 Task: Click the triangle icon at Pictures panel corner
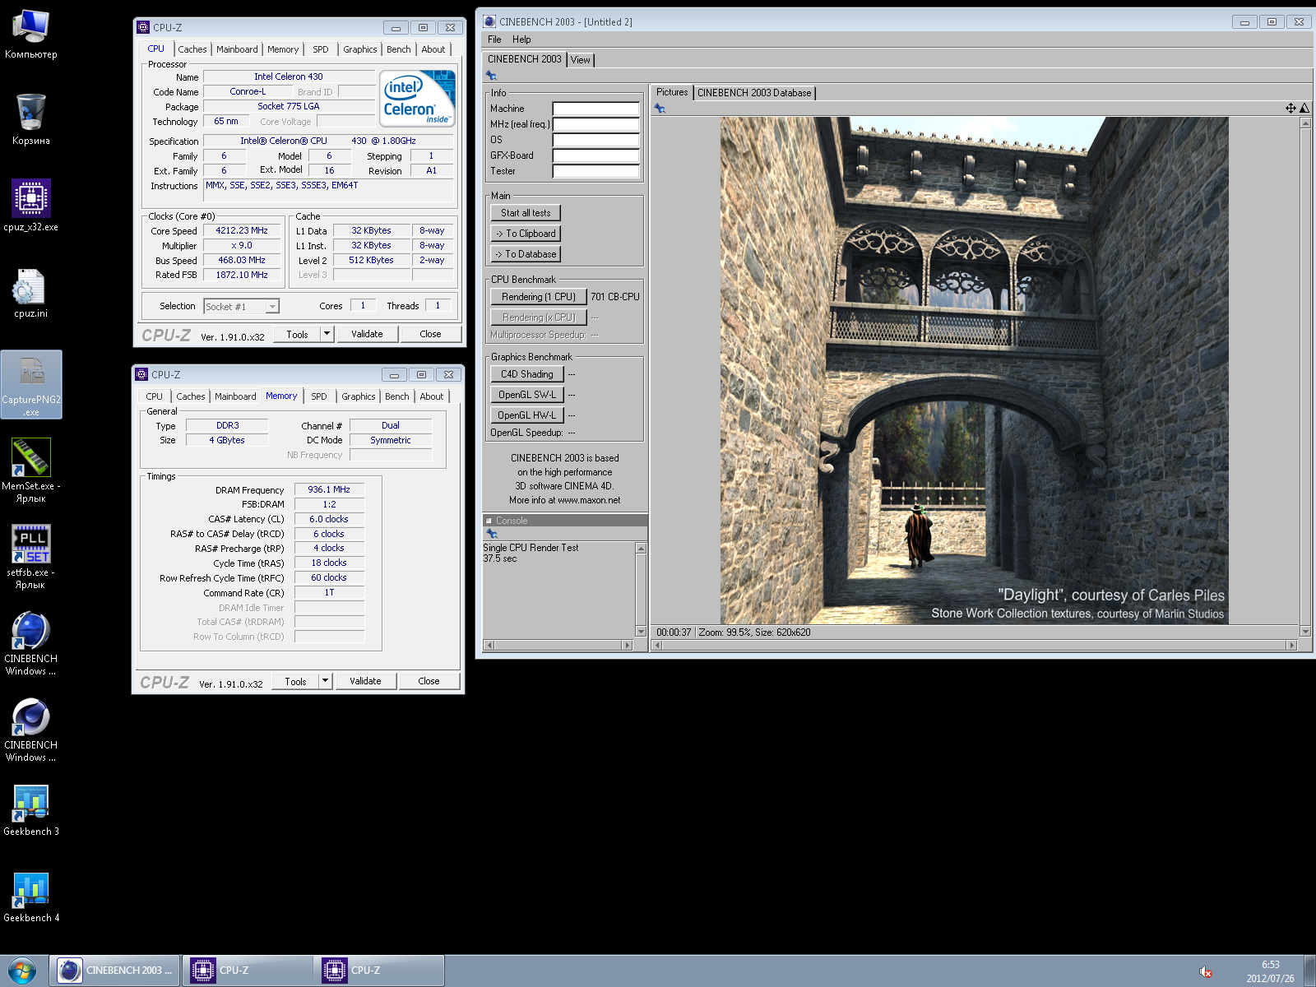1304,108
